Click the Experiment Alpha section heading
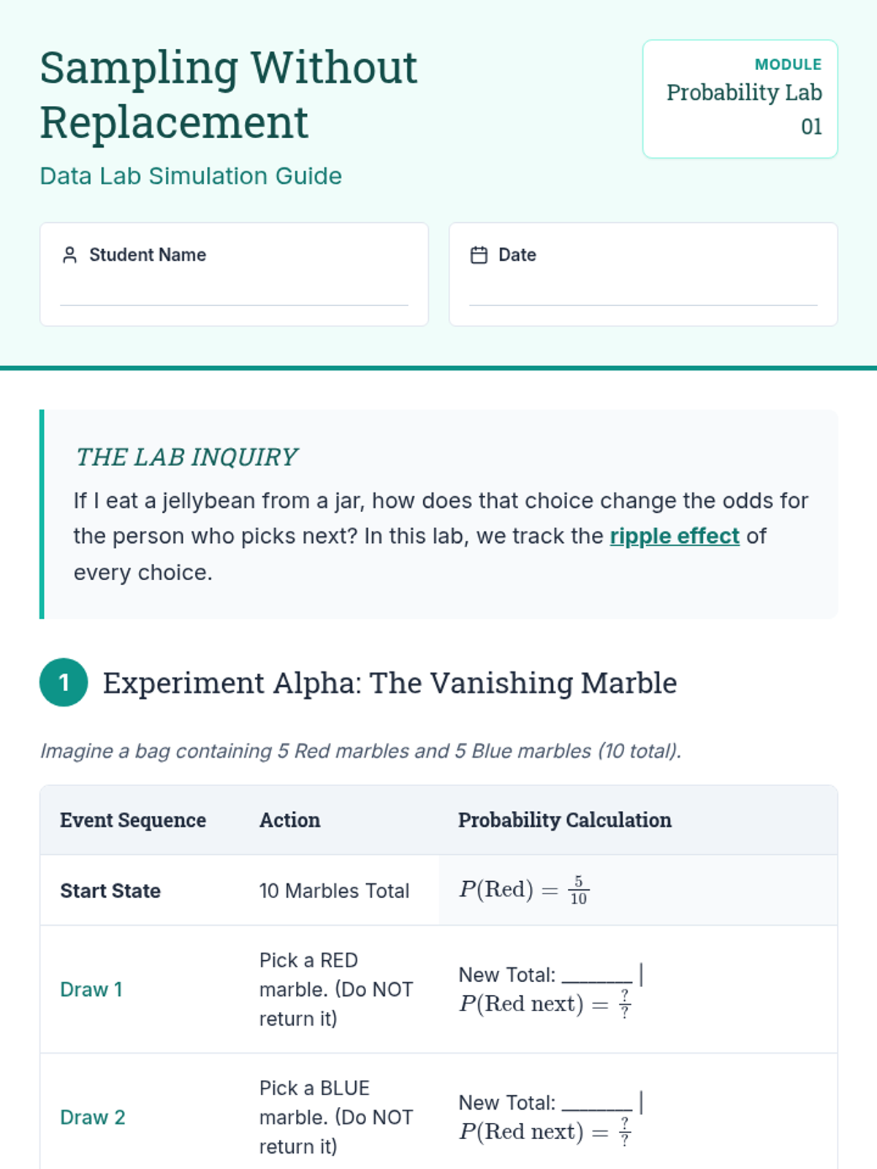877x1169 pixels. [390, 683]
